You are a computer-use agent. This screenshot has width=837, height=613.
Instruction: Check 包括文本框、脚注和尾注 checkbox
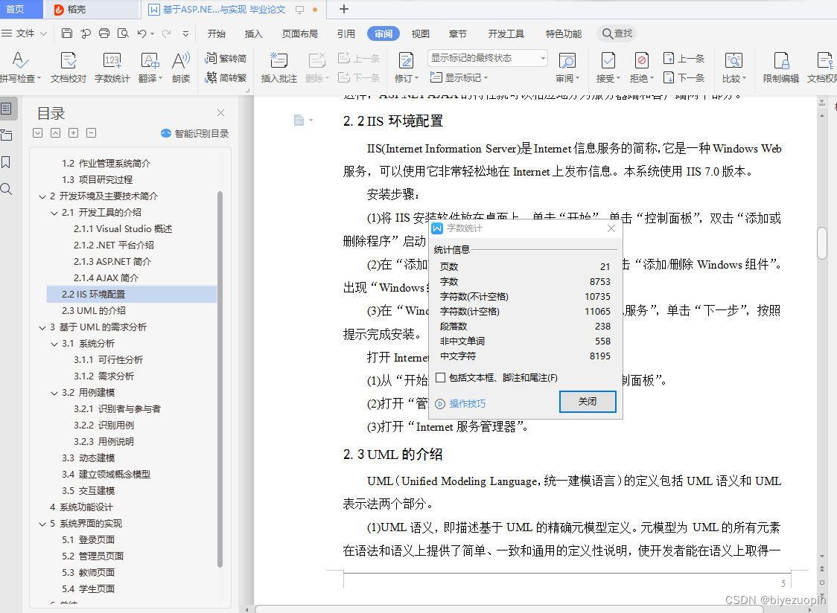(440, 378)
